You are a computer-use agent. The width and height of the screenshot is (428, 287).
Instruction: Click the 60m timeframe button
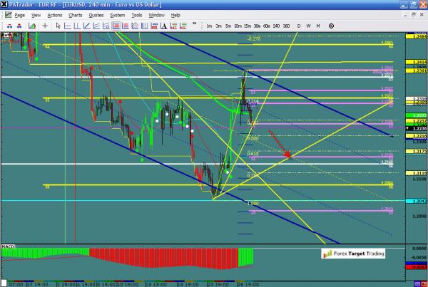(266, 26)
